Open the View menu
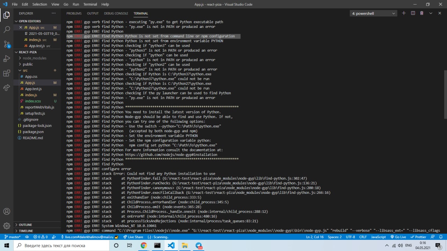 (x=55, y=4)
